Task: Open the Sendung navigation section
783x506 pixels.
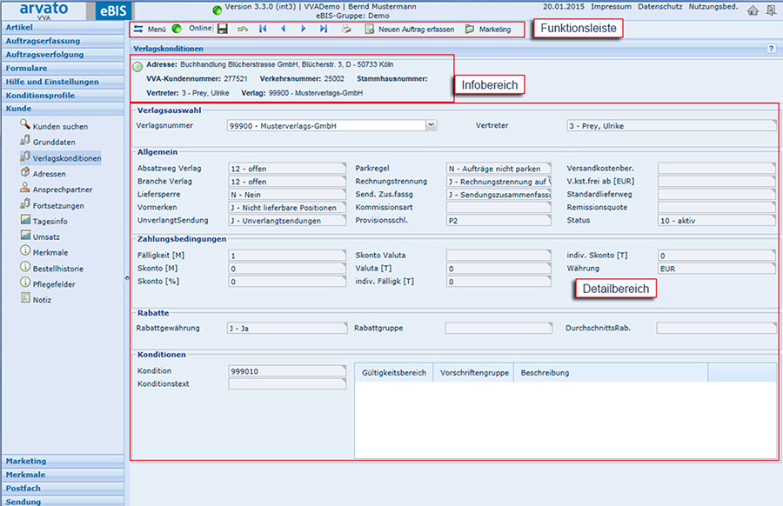Action: coord(63,501)
